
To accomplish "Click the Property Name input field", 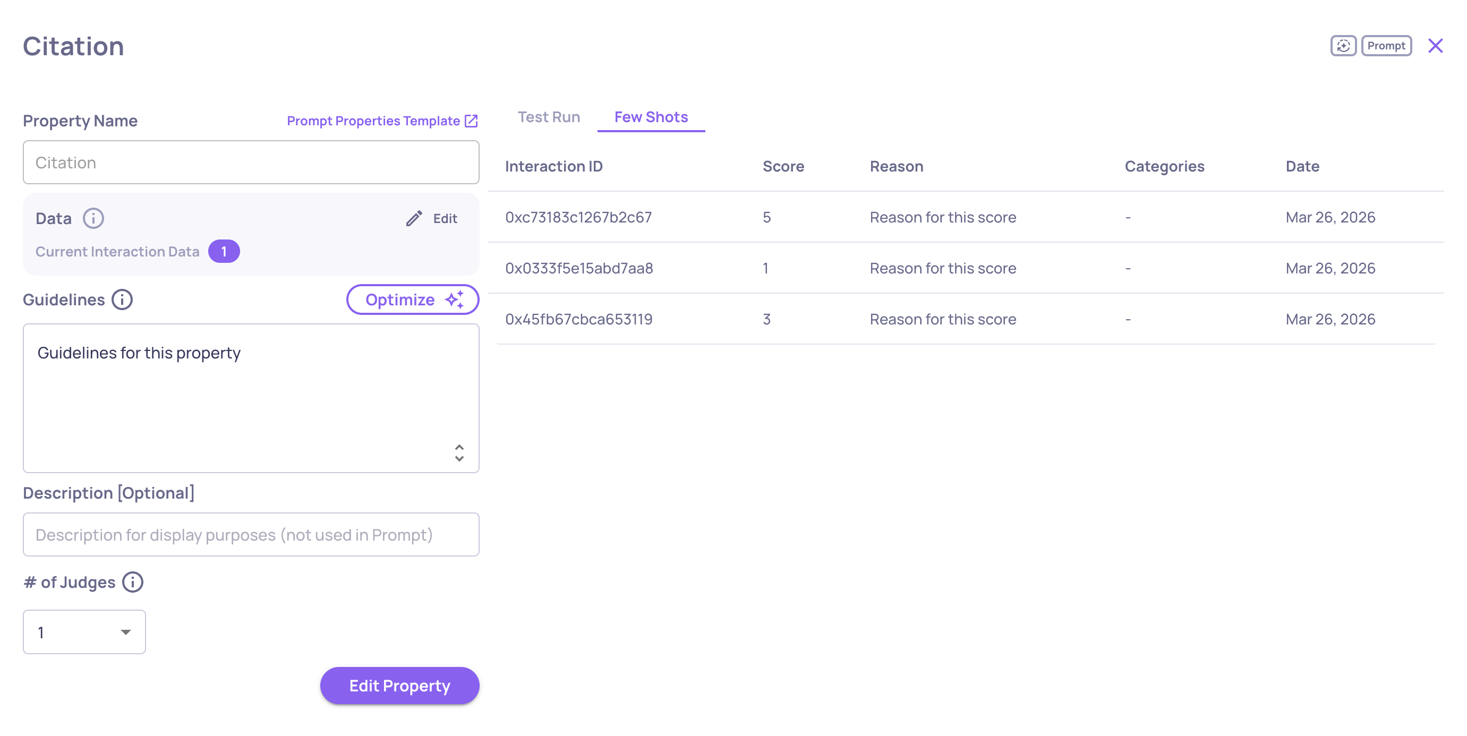I will click(x=251, y=162).
